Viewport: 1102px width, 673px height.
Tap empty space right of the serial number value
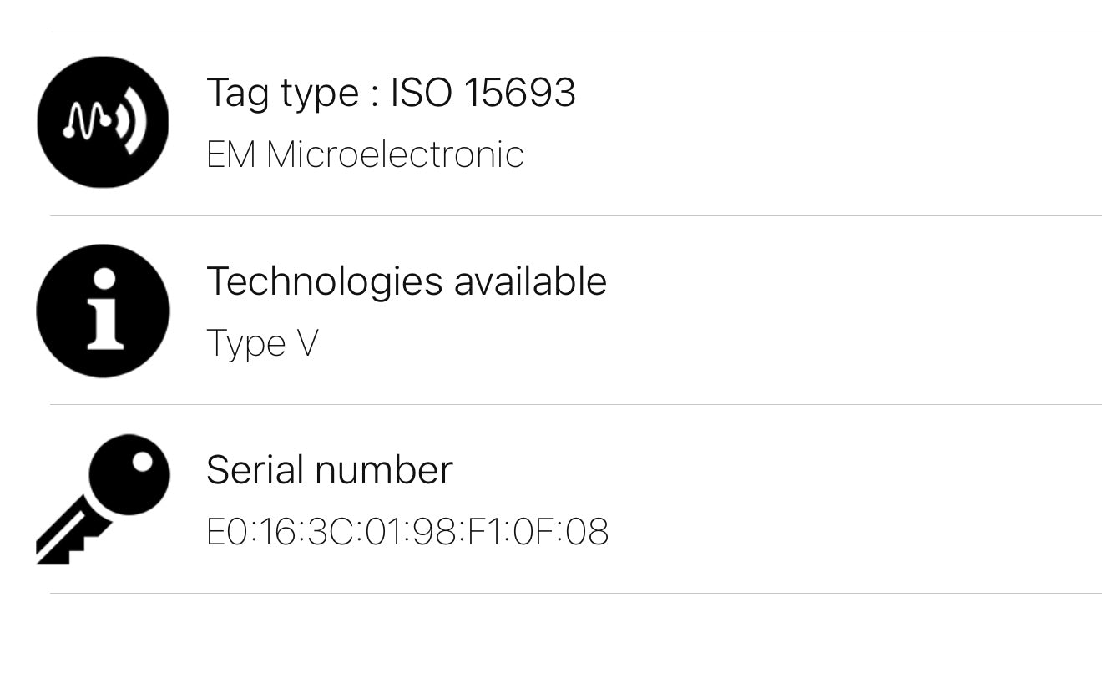point(835,532)
